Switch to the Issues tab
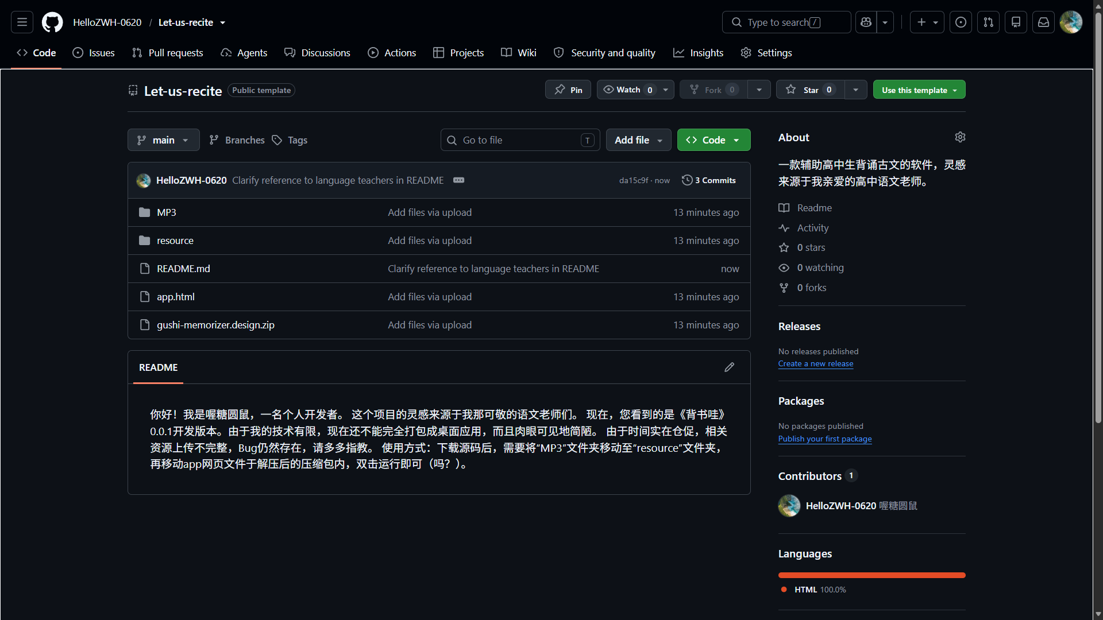The height and width of the screenshot is (620, 1103). (x=94, y=53)
